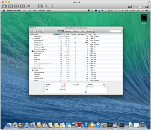151x130 pixels.
Task: Select the kernel_task process row
Action: coord(76,43)
